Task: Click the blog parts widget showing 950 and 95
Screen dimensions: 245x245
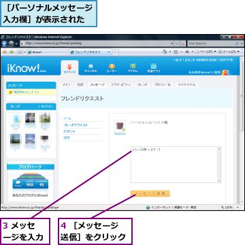Action: 30,182
